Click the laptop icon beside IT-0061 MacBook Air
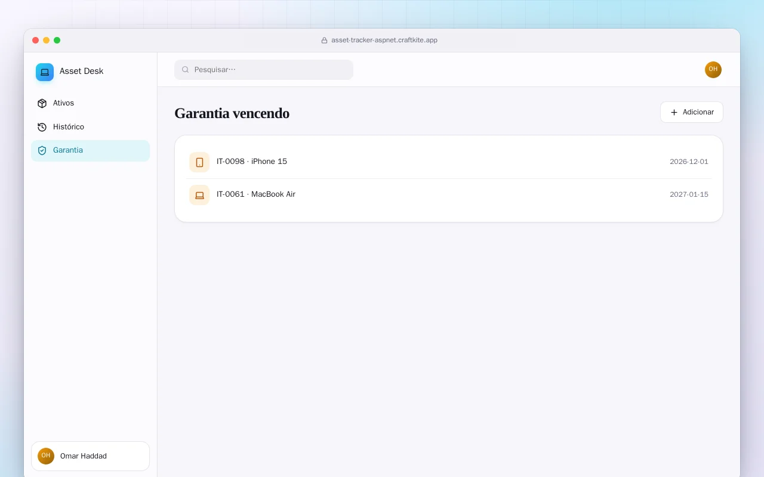The width and height of the screenshot is (764, 477). point(199,195)
